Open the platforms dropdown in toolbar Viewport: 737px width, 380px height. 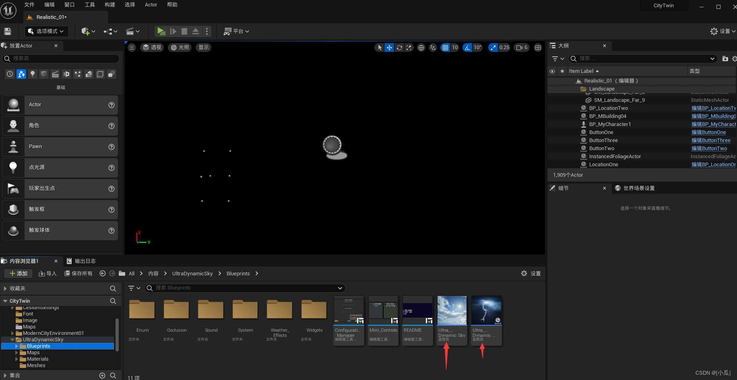237,31
